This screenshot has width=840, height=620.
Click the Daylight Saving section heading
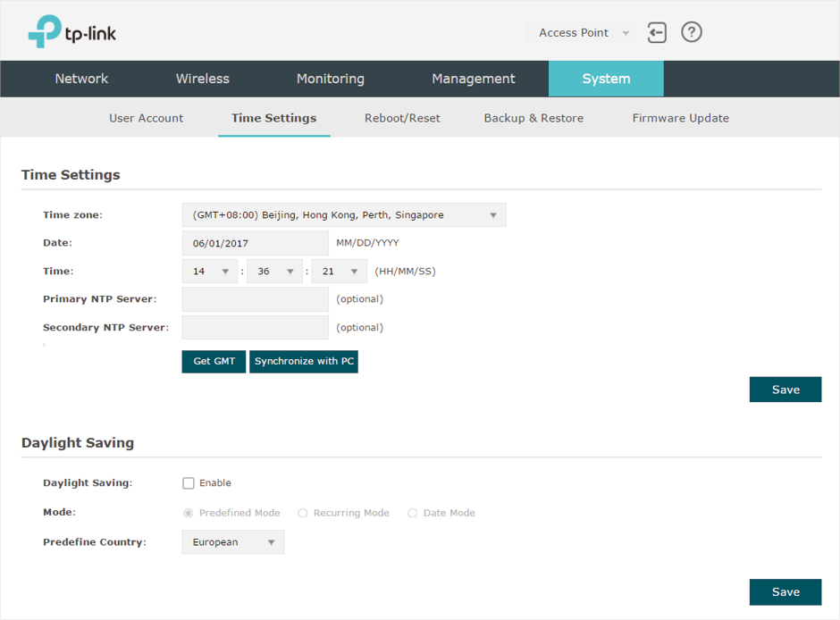click(x=78, y=443)
